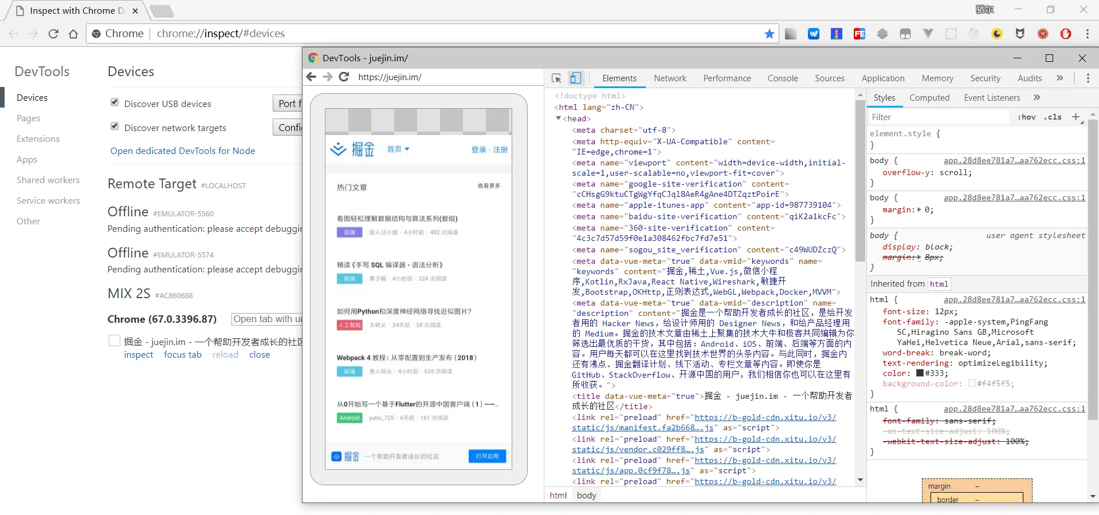Click the grayed-out Vue devtools extension icon
This screenshot has height=515, width=1099.
928,34
